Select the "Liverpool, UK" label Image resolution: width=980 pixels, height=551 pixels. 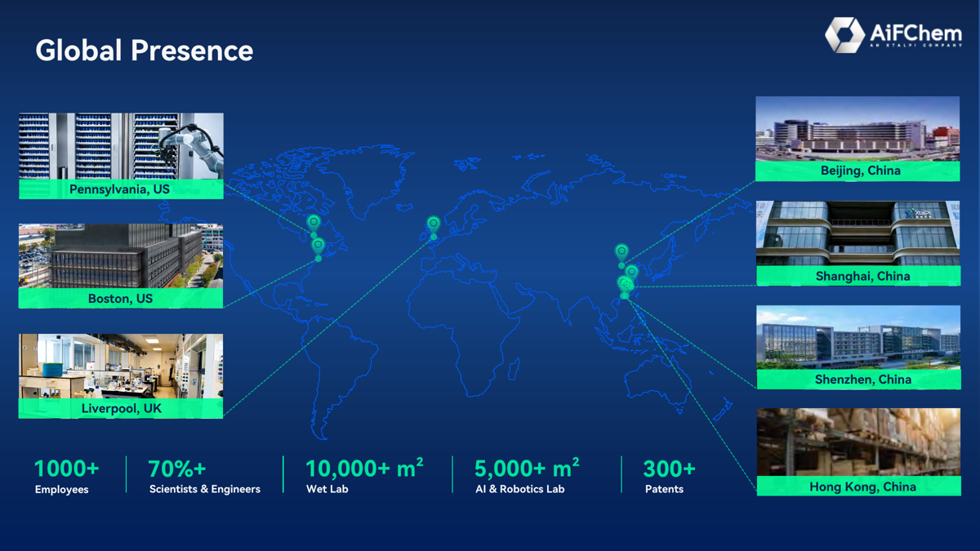click(x=121, y=408)
